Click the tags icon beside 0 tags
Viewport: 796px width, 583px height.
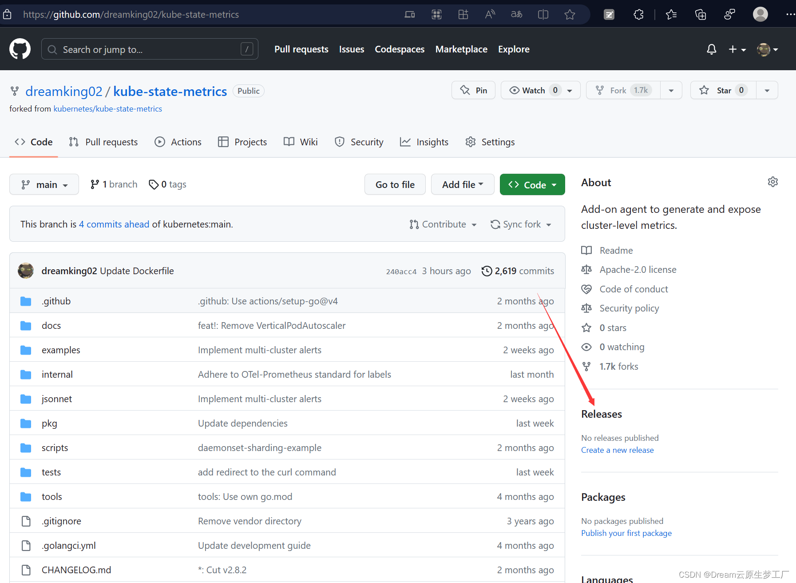(154, 184)
